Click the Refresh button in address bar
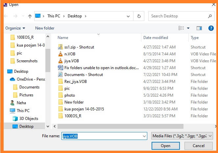 tap(139, 16)
